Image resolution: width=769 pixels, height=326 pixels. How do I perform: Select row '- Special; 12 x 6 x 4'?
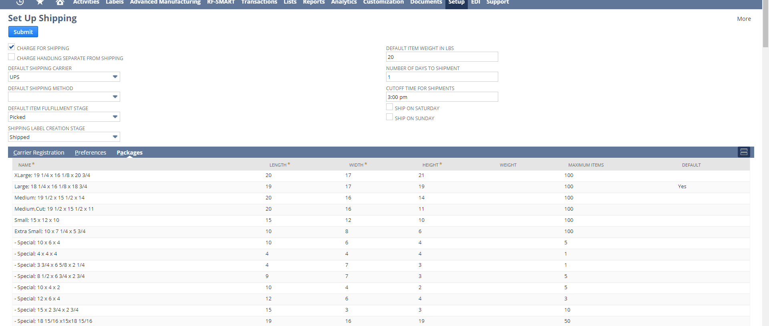point(381,299)
